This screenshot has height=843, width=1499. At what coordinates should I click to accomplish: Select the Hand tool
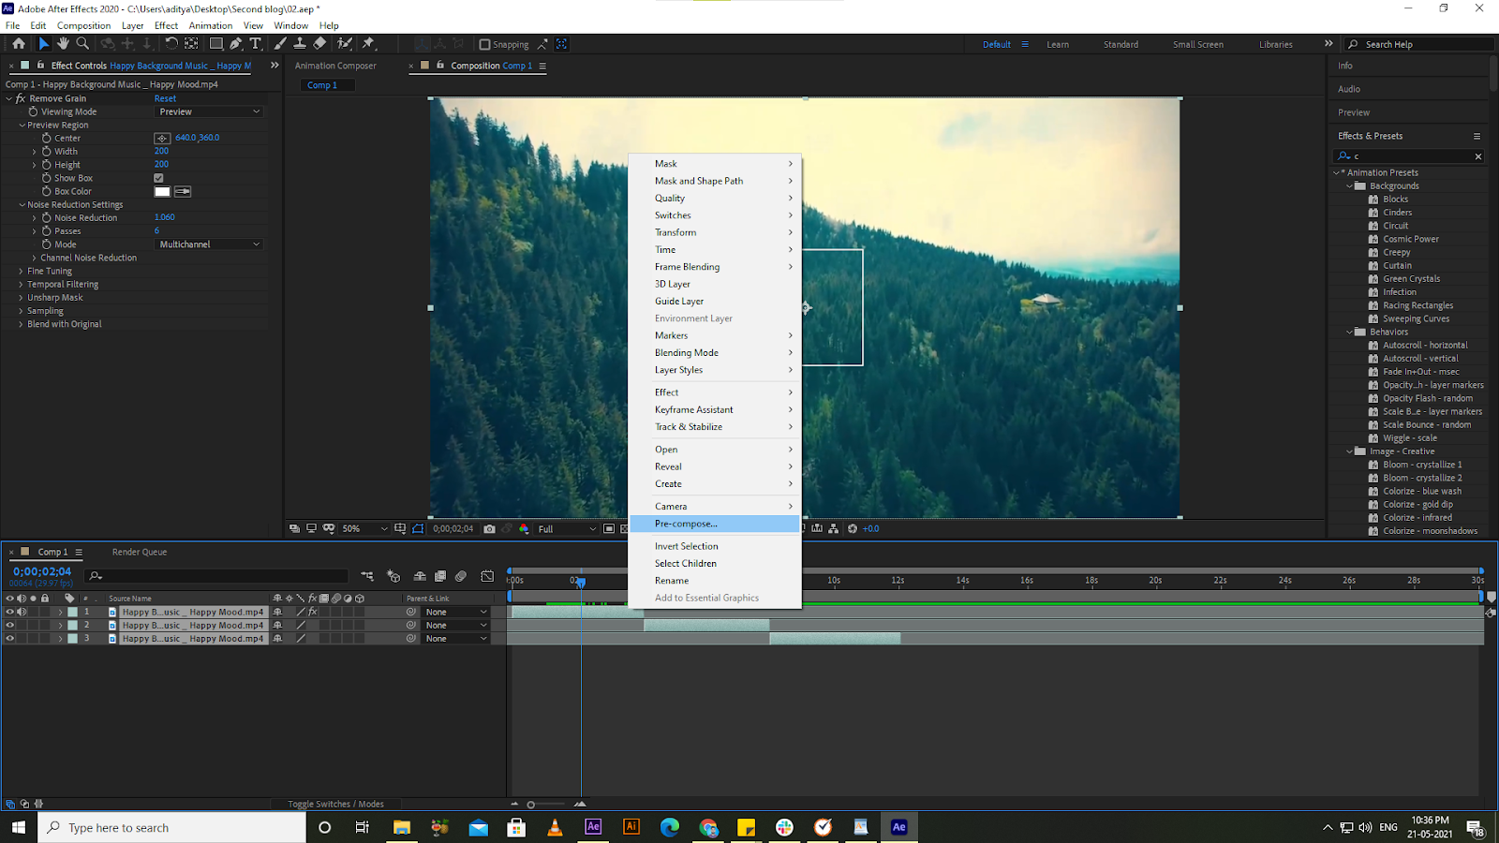click(x=63, y=44)
